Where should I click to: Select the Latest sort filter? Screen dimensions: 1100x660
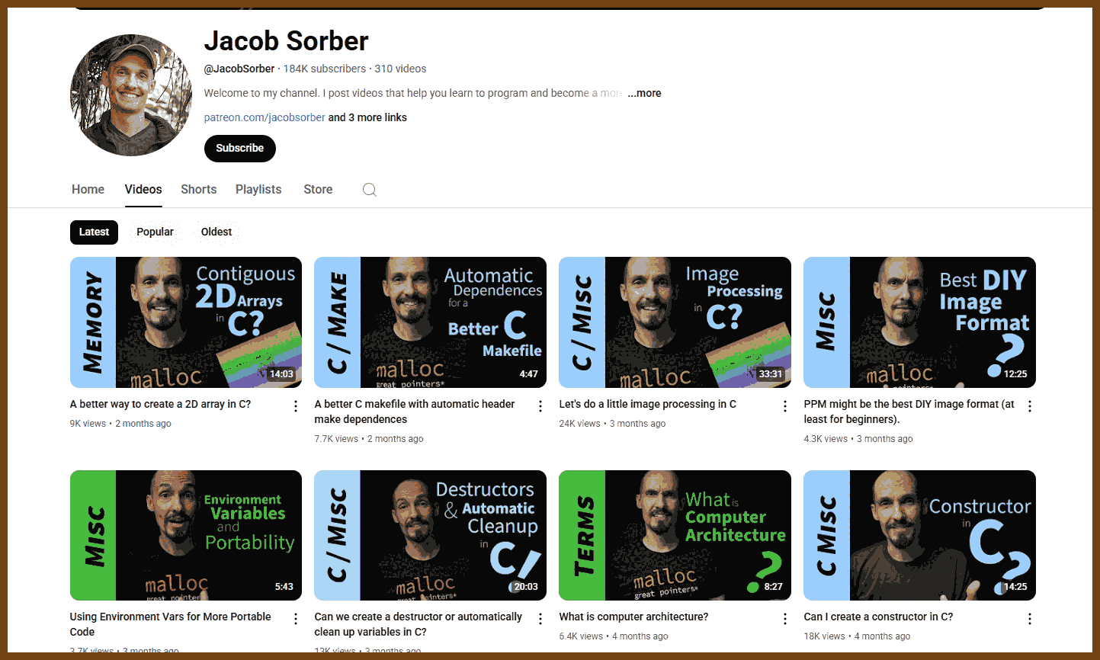(94, 232)
